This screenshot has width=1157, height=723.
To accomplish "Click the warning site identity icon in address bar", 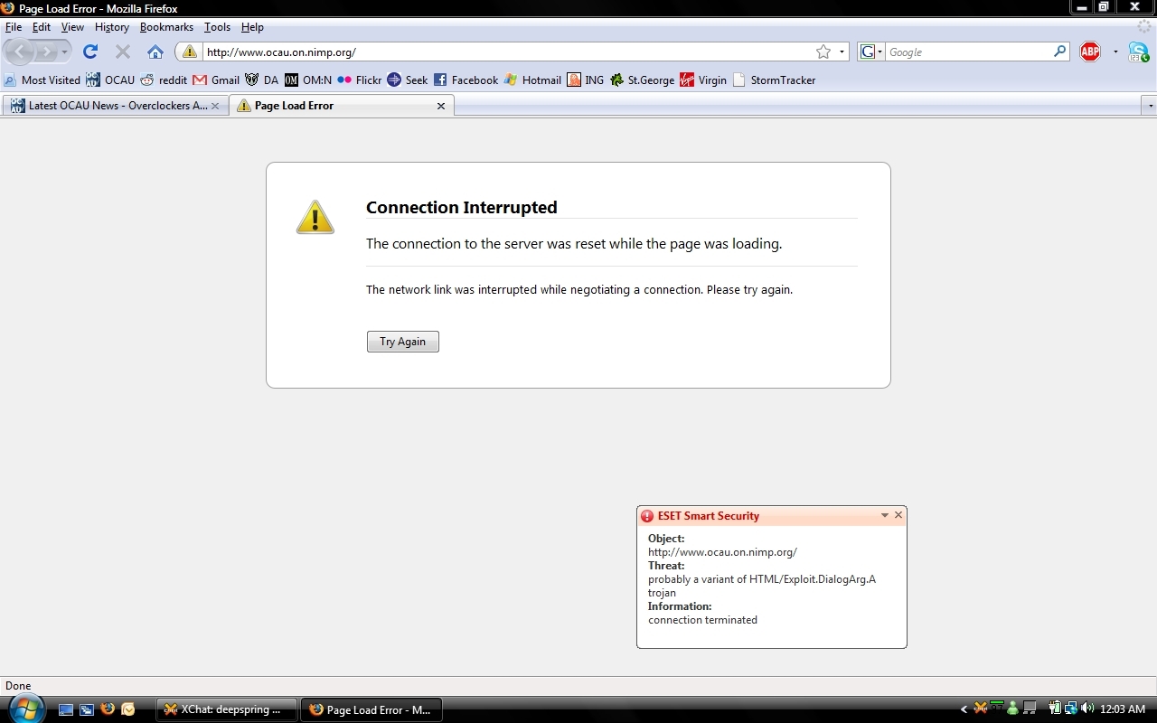I will [x=189, y=52].
